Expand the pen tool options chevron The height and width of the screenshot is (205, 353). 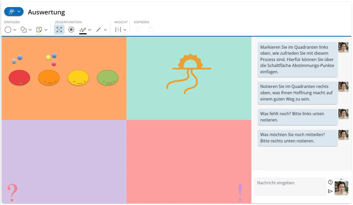[x=90, y=30]
